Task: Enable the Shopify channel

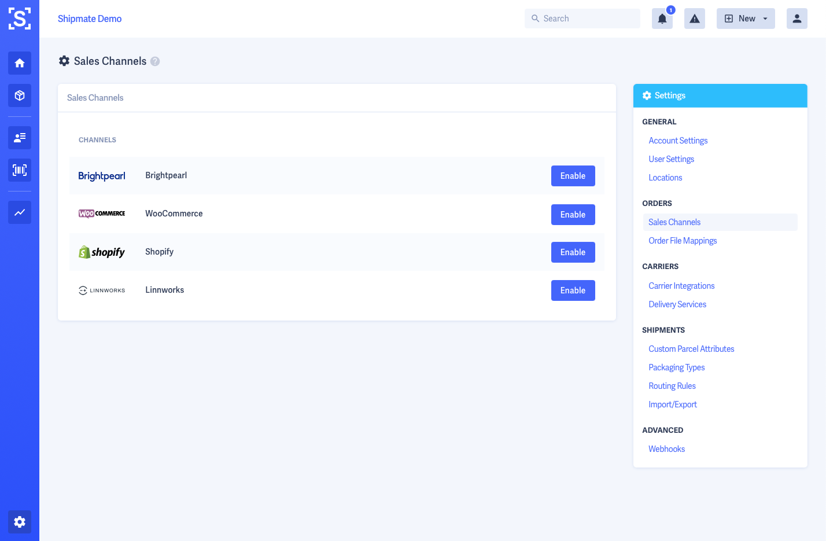Action: tap(573, 252)
